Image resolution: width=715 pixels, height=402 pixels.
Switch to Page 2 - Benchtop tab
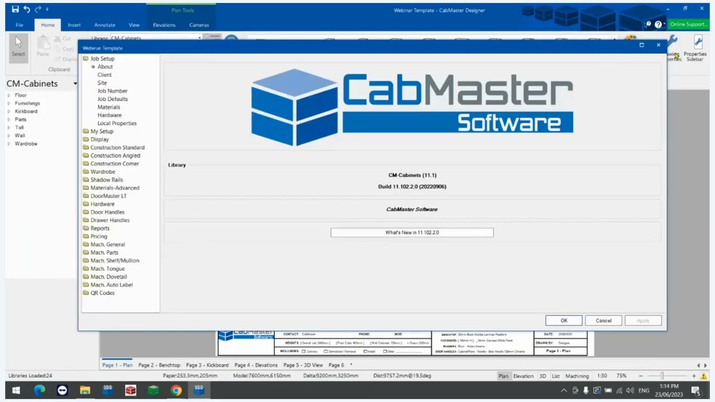pyautogui.click(x=159, y=365)
